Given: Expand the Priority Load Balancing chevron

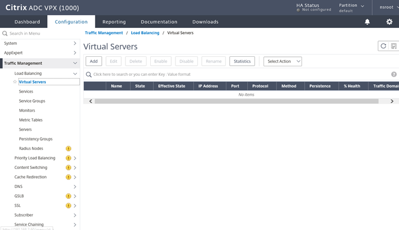Looking at the screenshot, I should [x=75, y=158].
